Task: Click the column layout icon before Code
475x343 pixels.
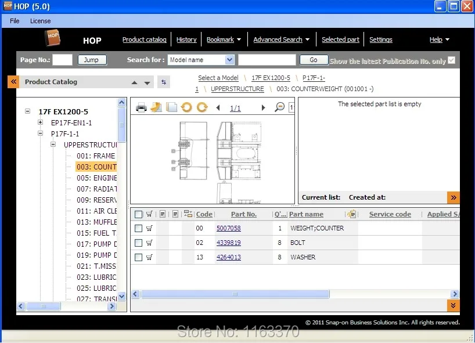Action: pos(188,214)
